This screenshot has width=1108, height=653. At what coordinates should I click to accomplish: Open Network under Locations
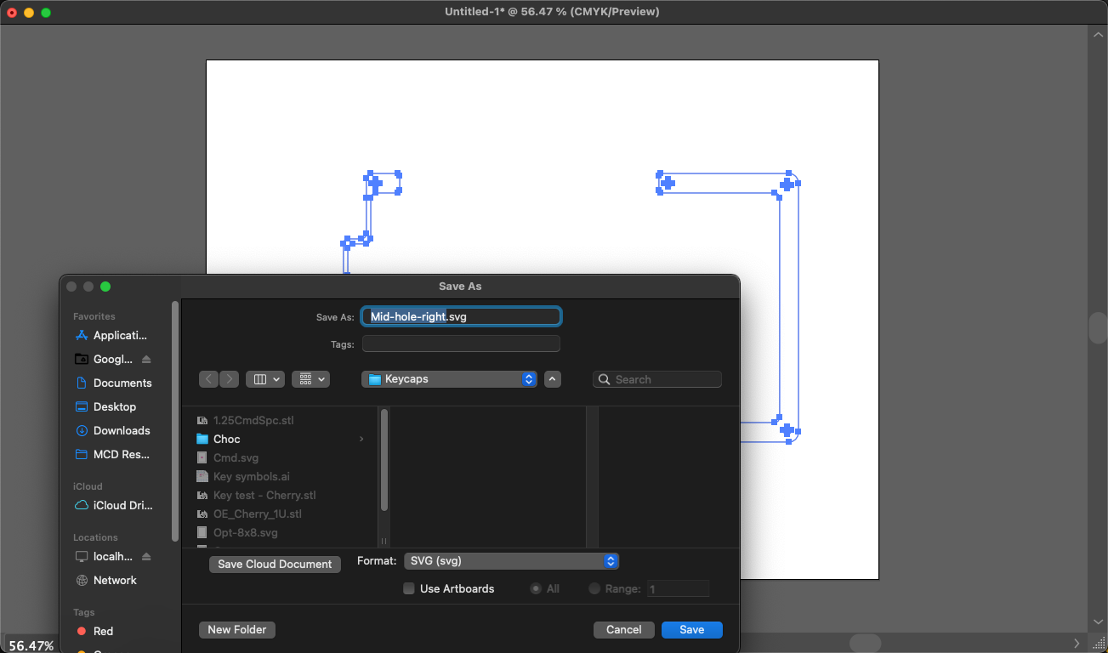113,580
